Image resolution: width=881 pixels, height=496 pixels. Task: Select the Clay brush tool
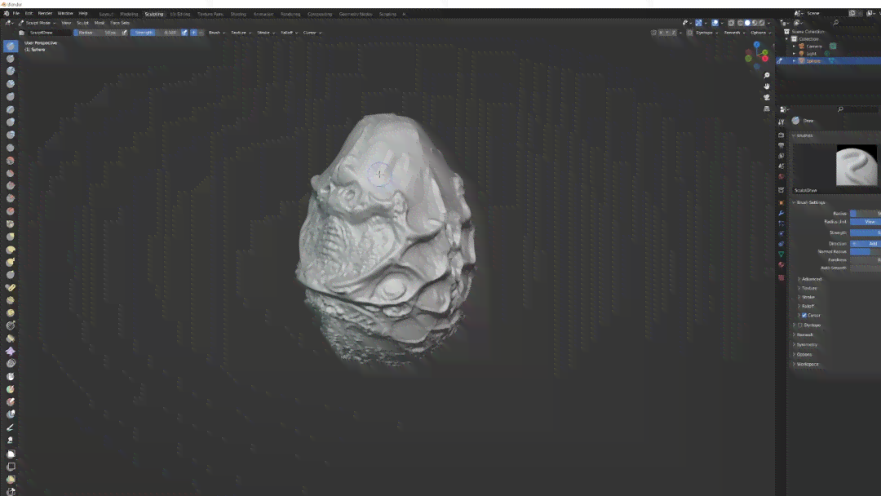click(x=11, y=71)
